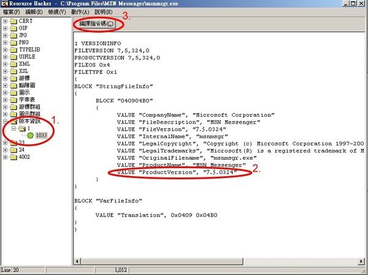Click the CompanyName Microsoft Corporation line

pos(196,115)
